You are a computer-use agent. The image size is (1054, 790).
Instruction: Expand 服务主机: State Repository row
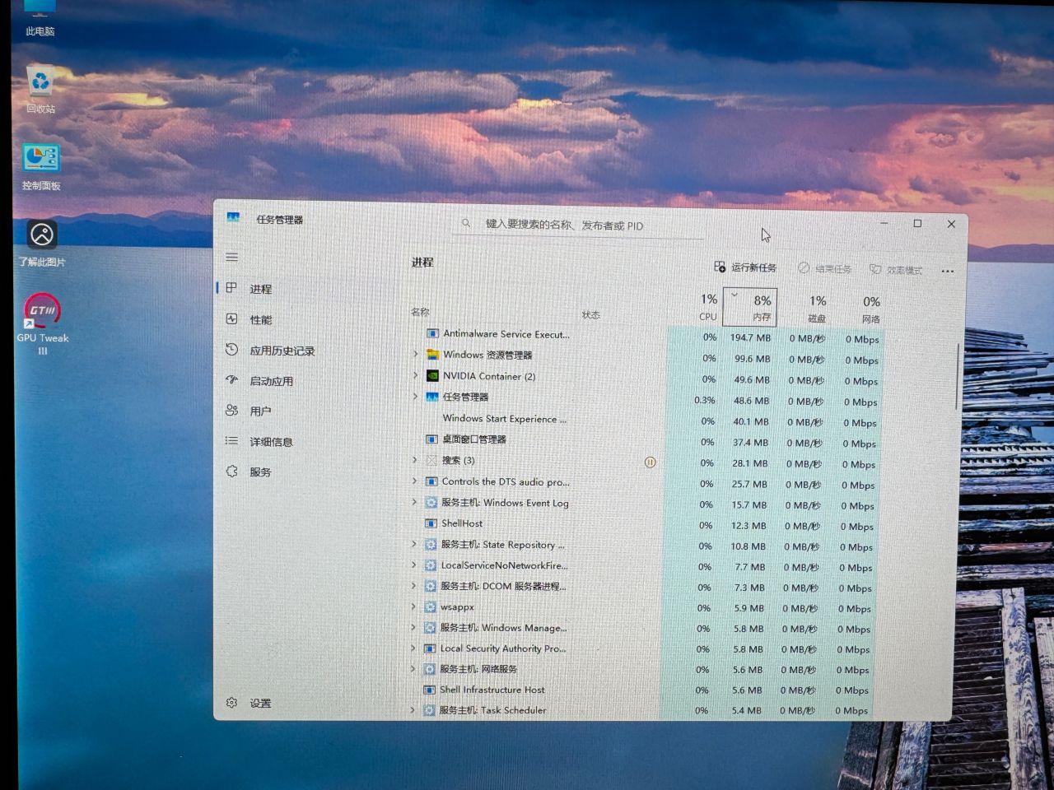click(413, 544)
